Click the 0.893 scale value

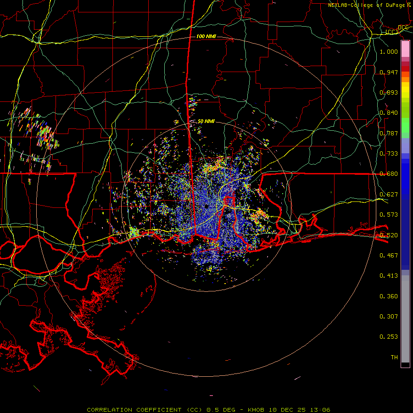pyautogui.click(x=389, y=92)
